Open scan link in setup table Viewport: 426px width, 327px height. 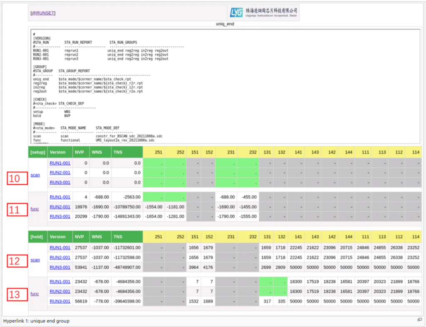(35, 175)
